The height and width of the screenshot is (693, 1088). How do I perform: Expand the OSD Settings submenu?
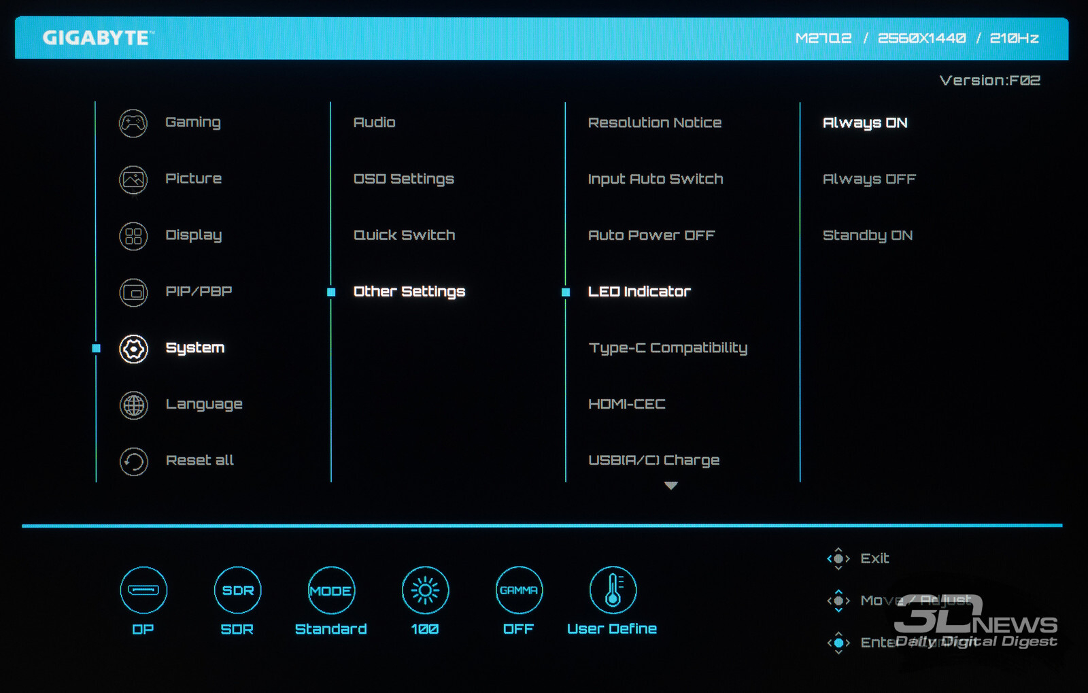click(403, 179)
